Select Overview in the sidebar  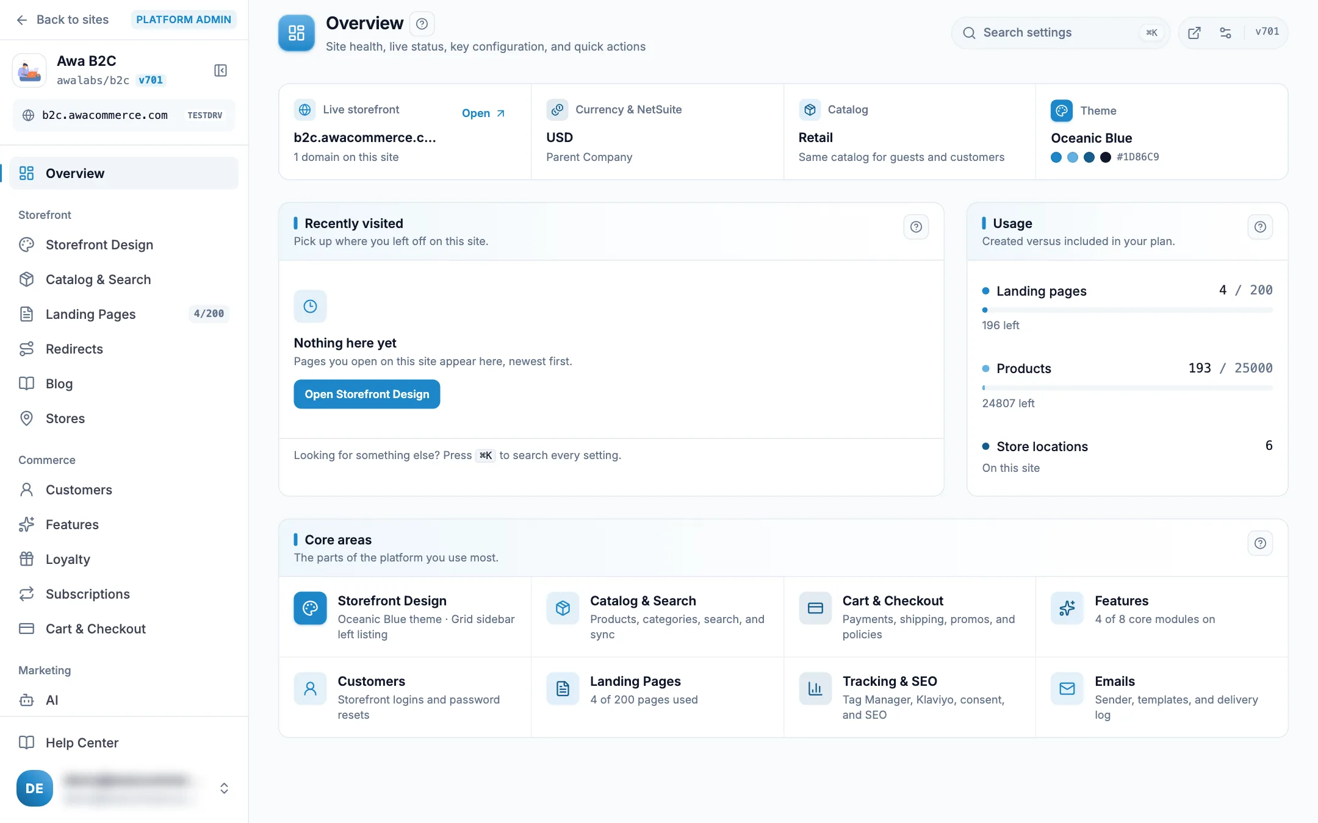[124, 173]
